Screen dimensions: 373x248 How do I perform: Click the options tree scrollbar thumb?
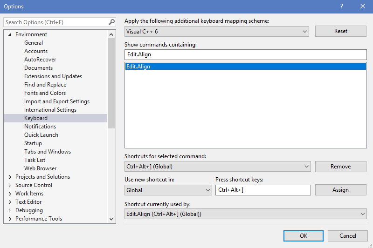111,83
